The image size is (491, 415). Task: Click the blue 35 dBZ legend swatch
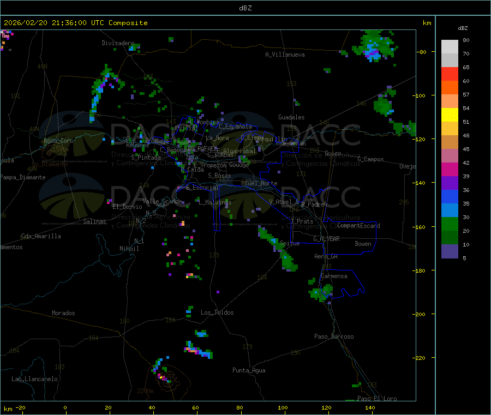(450, 196)
